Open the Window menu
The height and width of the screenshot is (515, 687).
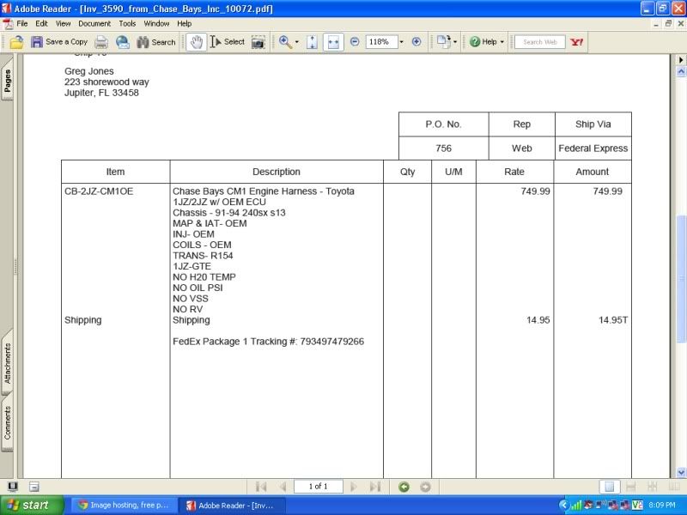156,24
